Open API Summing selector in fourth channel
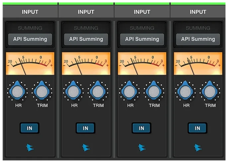The height and width of the screenshot is (163, 228). 198,39
